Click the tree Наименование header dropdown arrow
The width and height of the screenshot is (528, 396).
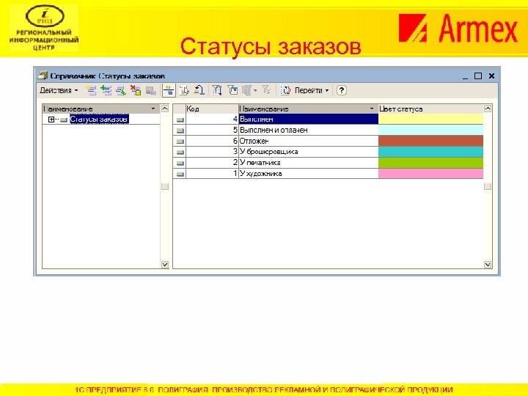tap(153, 109)
